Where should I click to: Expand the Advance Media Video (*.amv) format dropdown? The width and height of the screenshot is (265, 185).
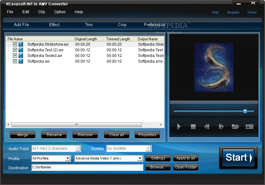coord(139,158)
